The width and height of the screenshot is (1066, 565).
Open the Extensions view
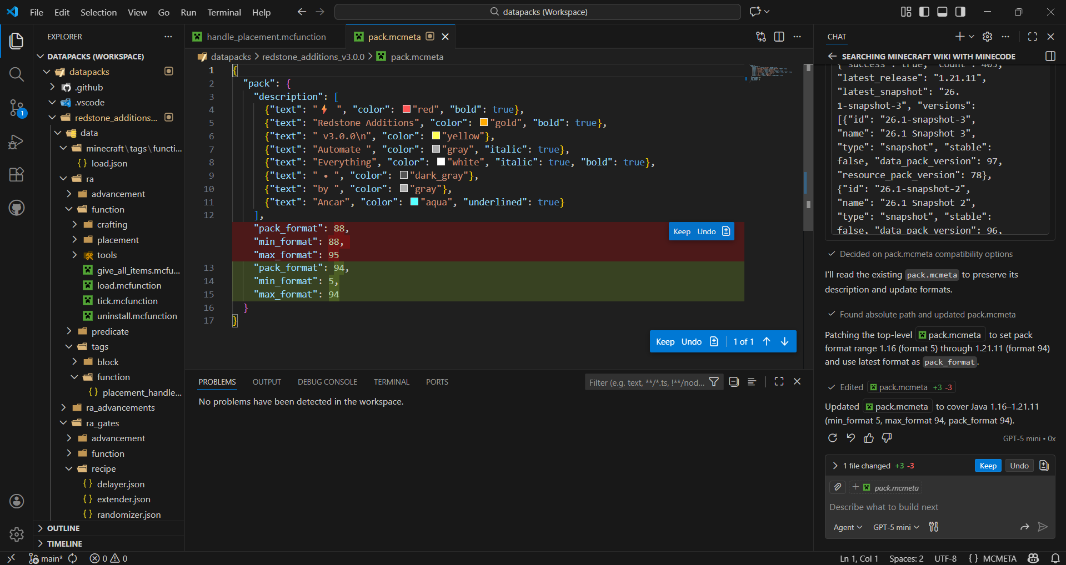click(17, 175)
